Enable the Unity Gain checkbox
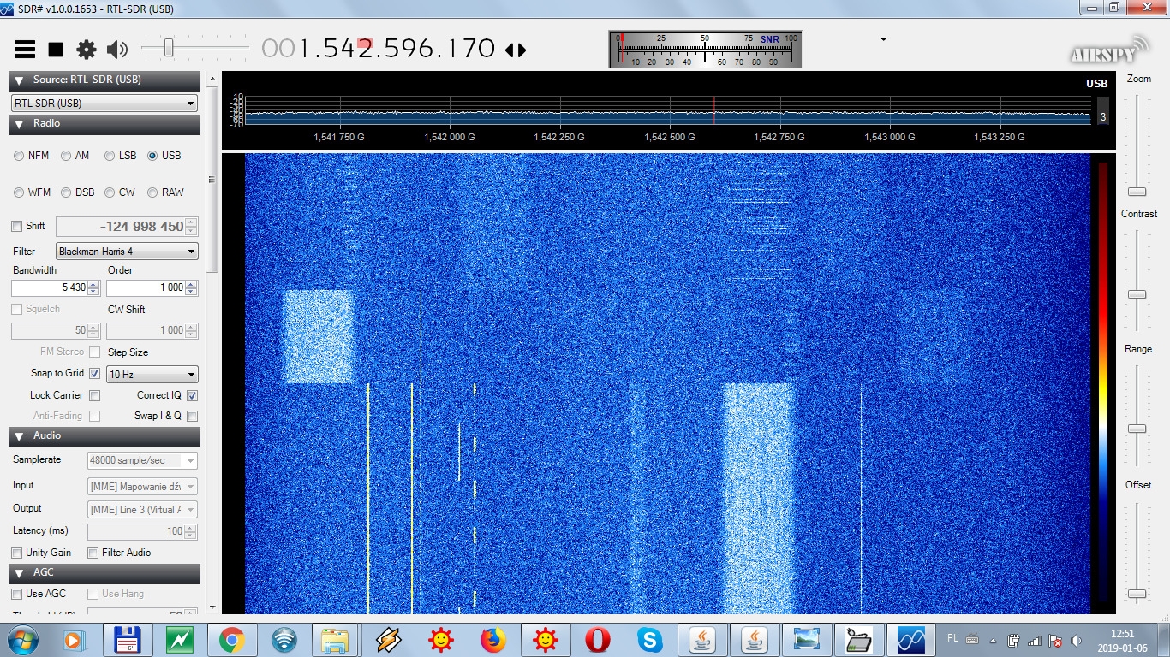Viewport: 1170px width, 657px height. click(17, 553)
